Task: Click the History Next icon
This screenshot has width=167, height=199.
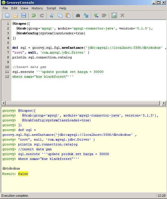Action: (104, 16)
